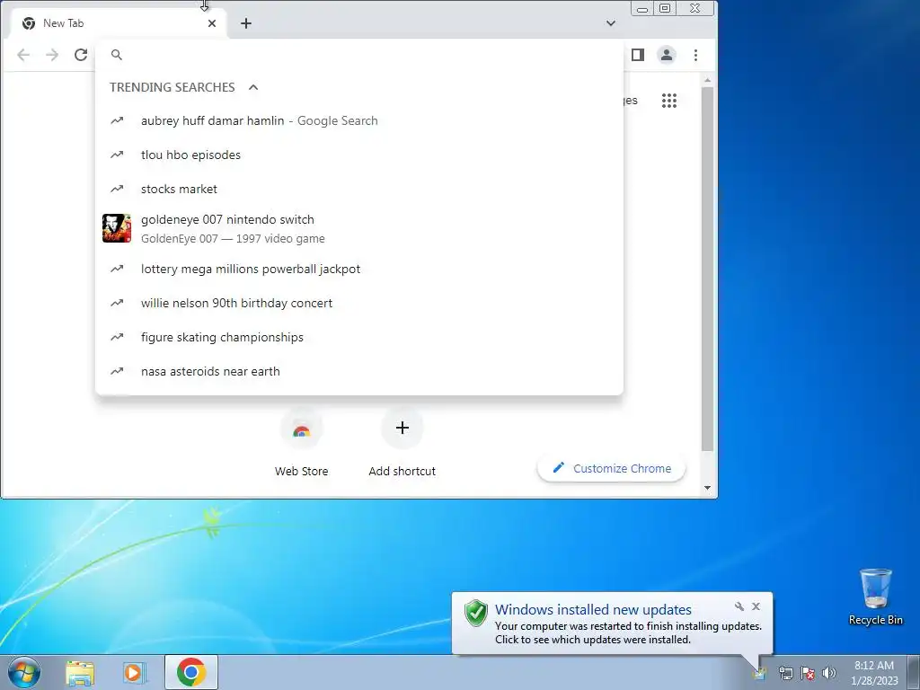Click Windows installed new updates balloon
Screen dimensions: 920x690
[612, 624]
